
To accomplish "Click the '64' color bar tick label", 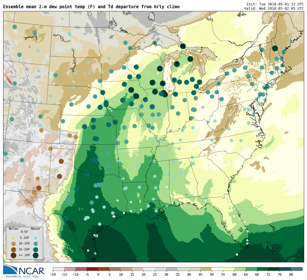I will click(246, 275).
